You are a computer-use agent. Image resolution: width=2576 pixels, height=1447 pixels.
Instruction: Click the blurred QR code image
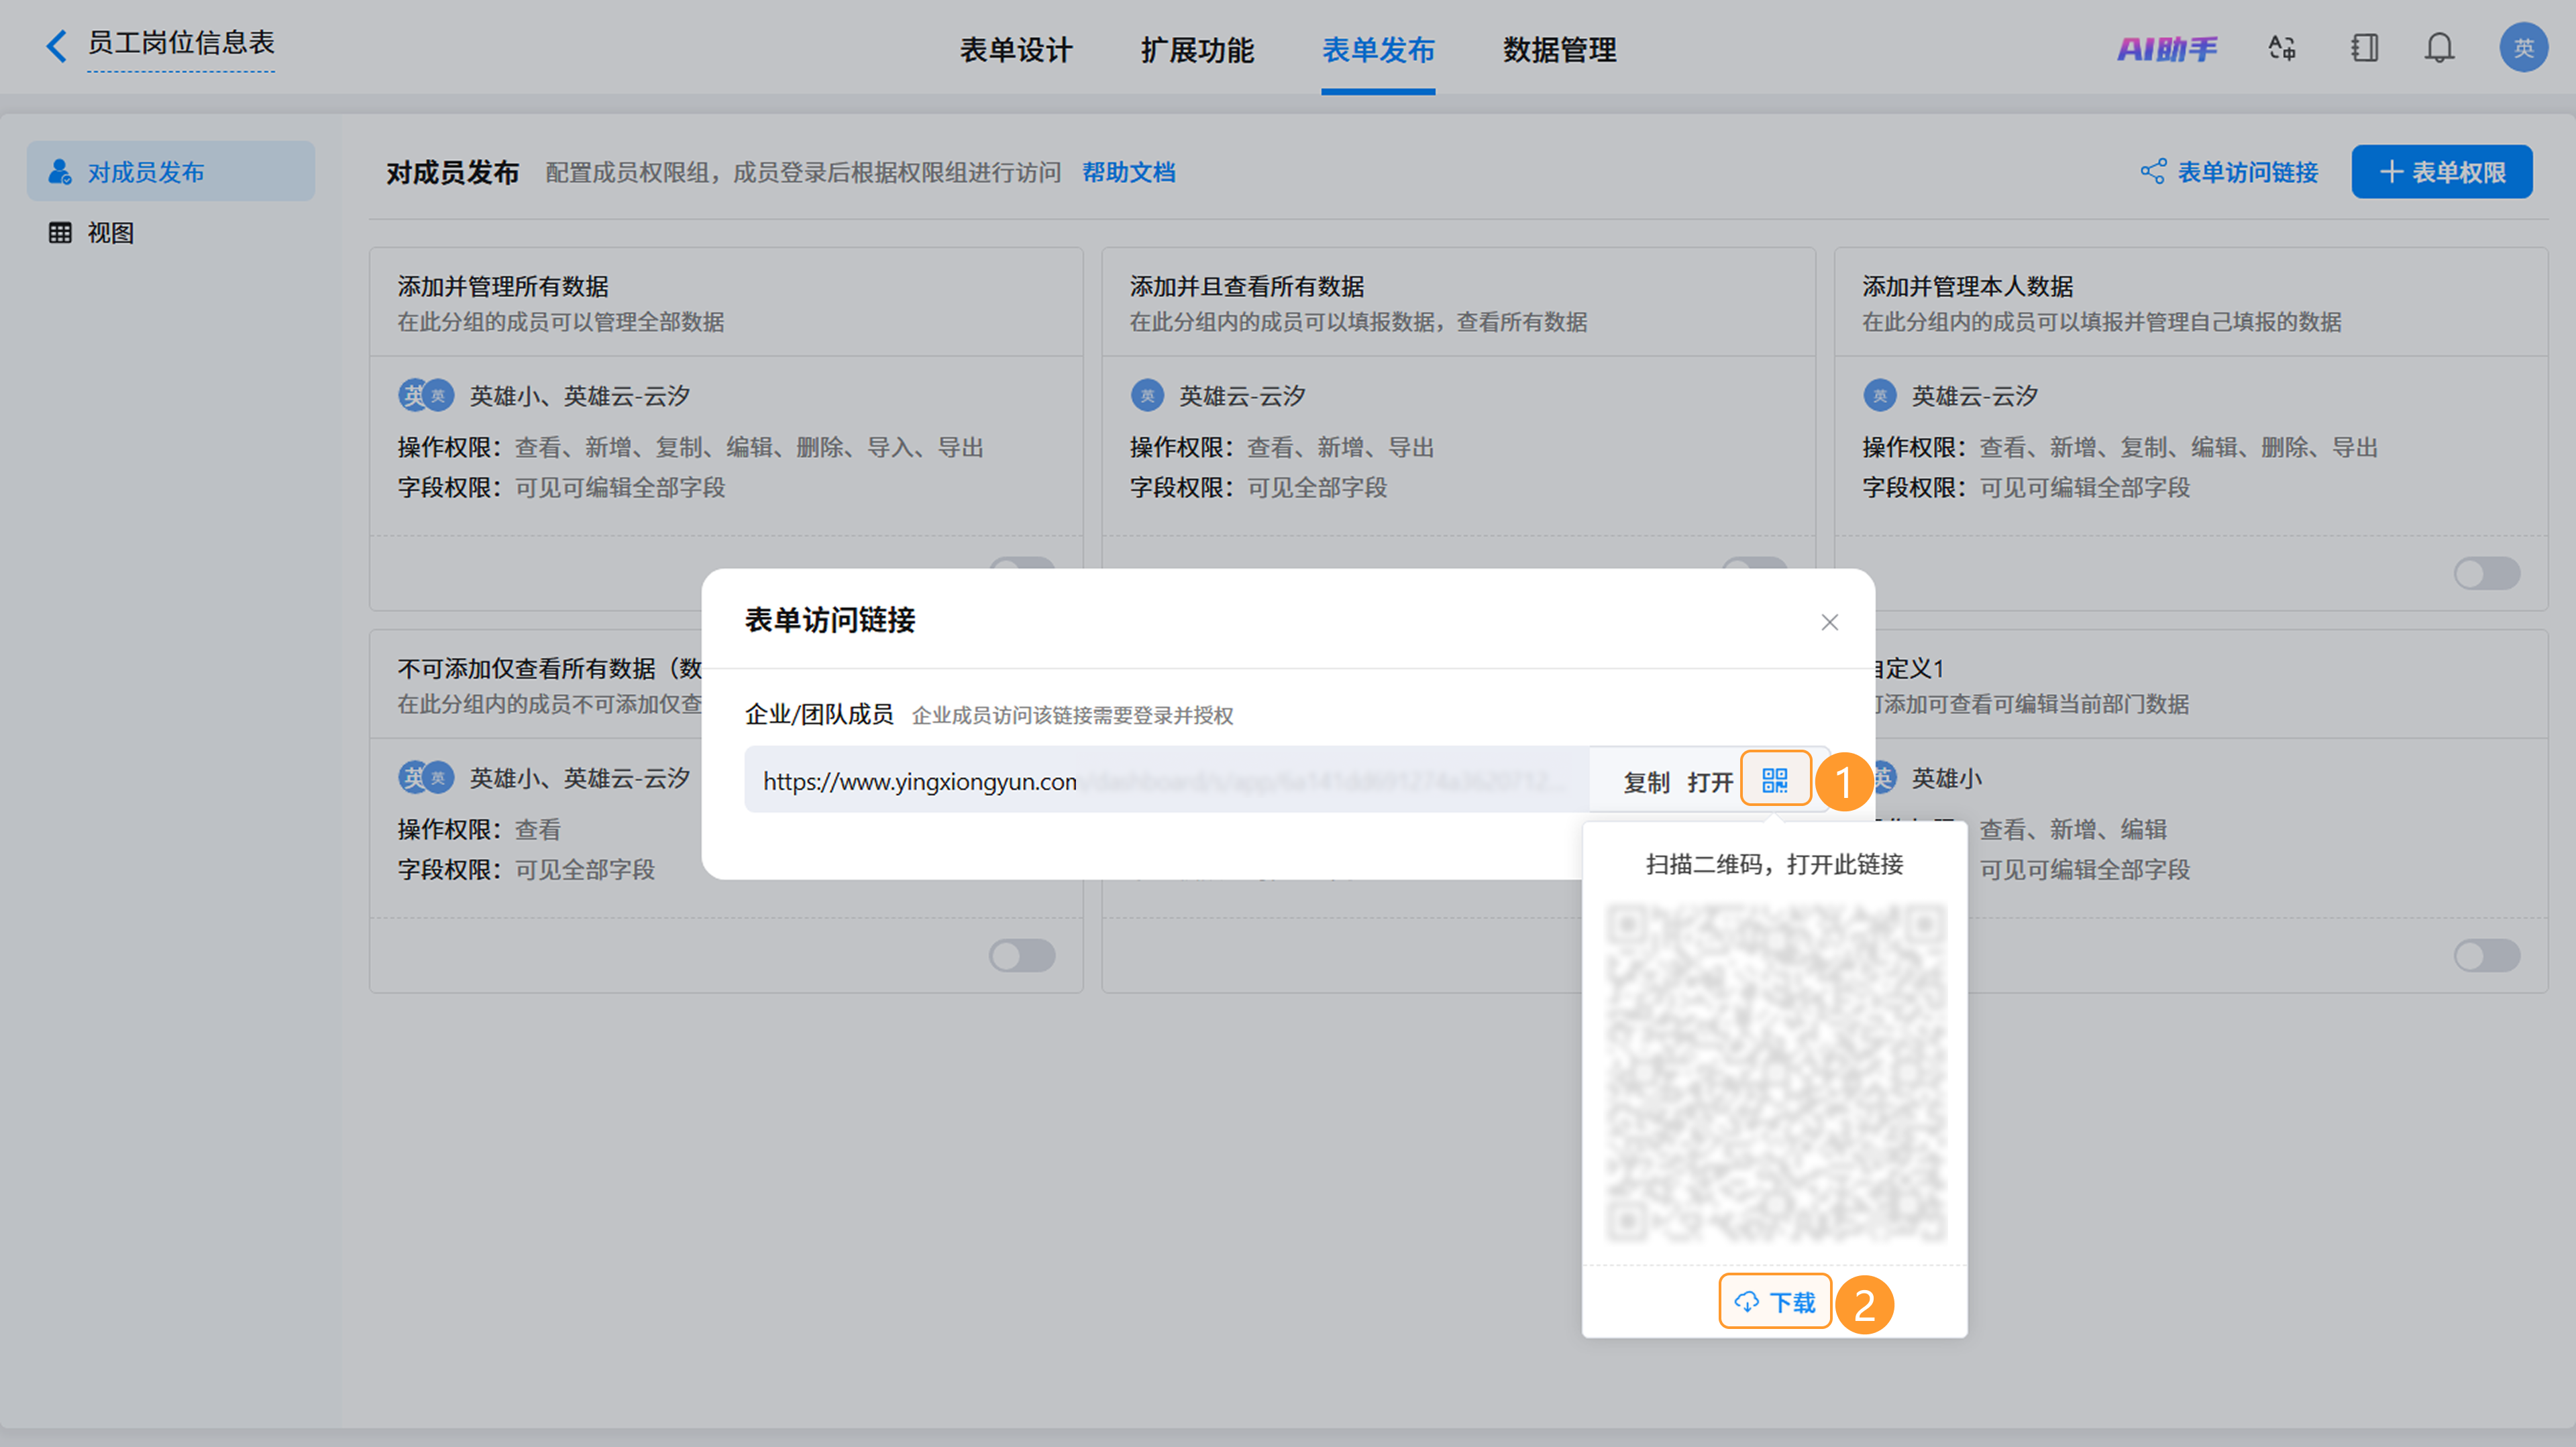coord(1775,1072)
